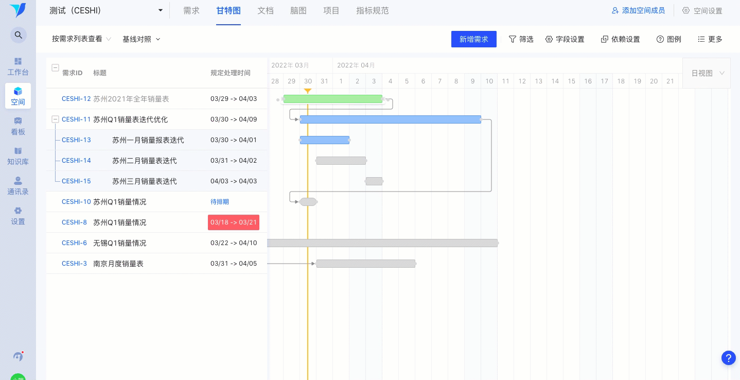Collapse the CESHI-11 subtask tree

click(x=56, y=119)
